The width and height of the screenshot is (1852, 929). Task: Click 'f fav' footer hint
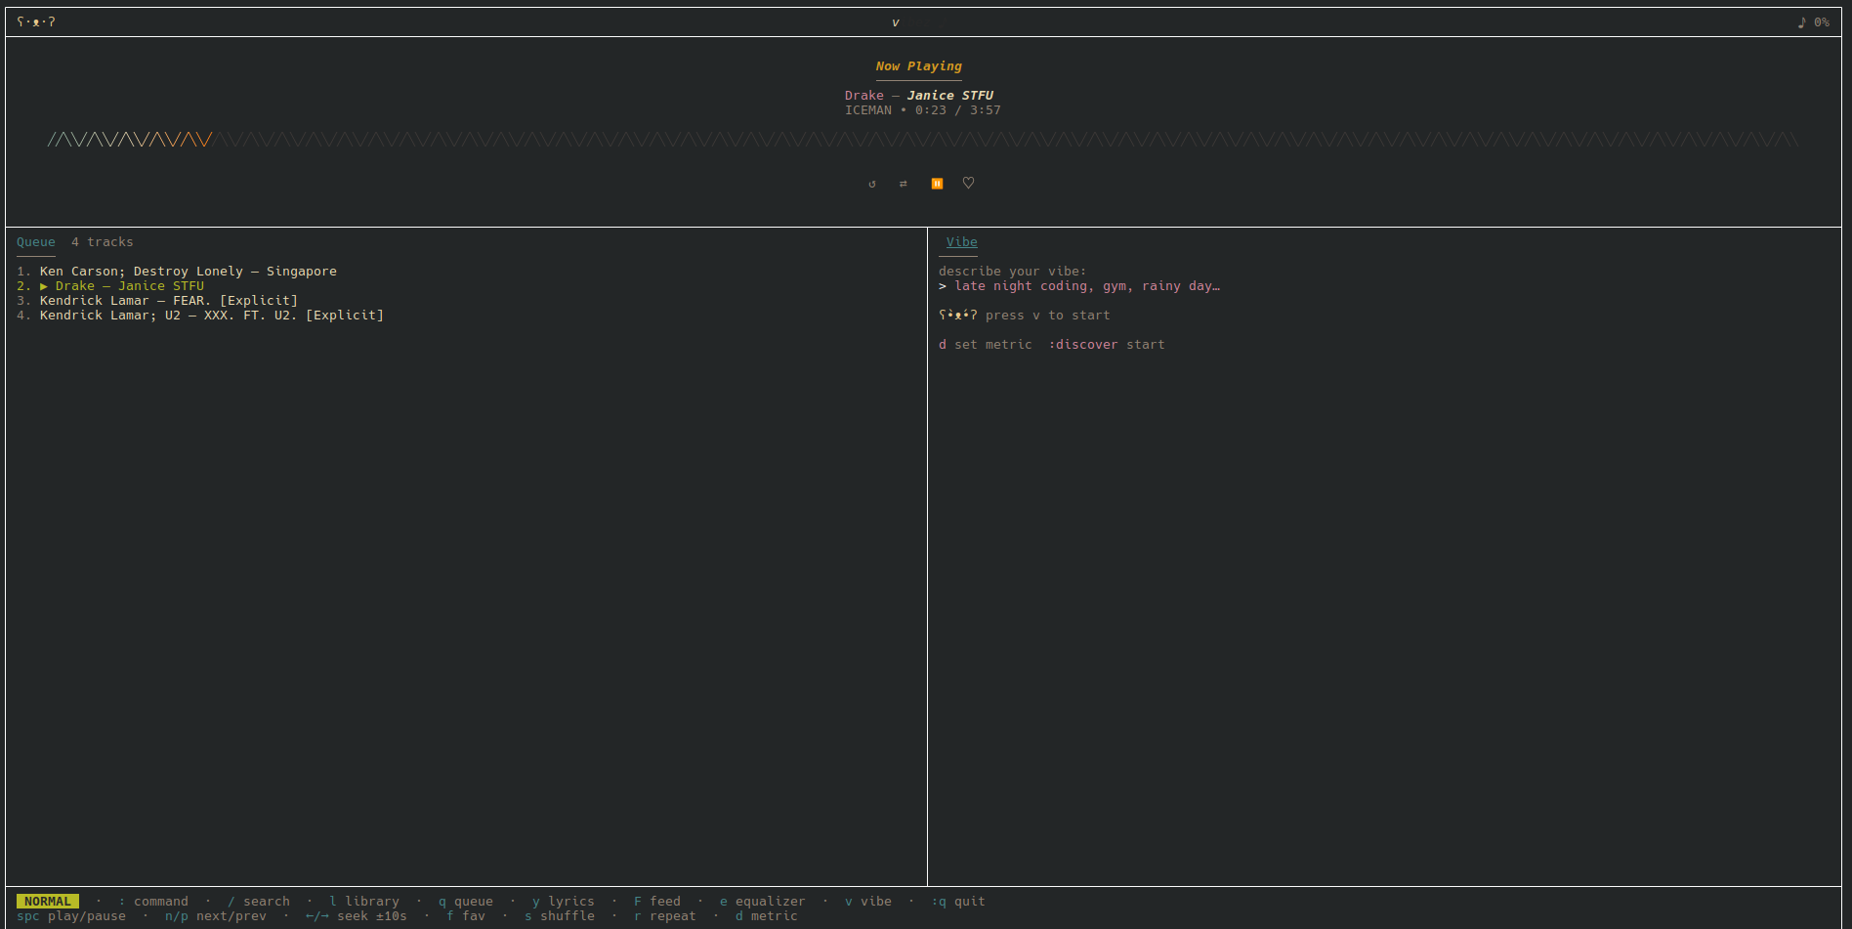466,916
